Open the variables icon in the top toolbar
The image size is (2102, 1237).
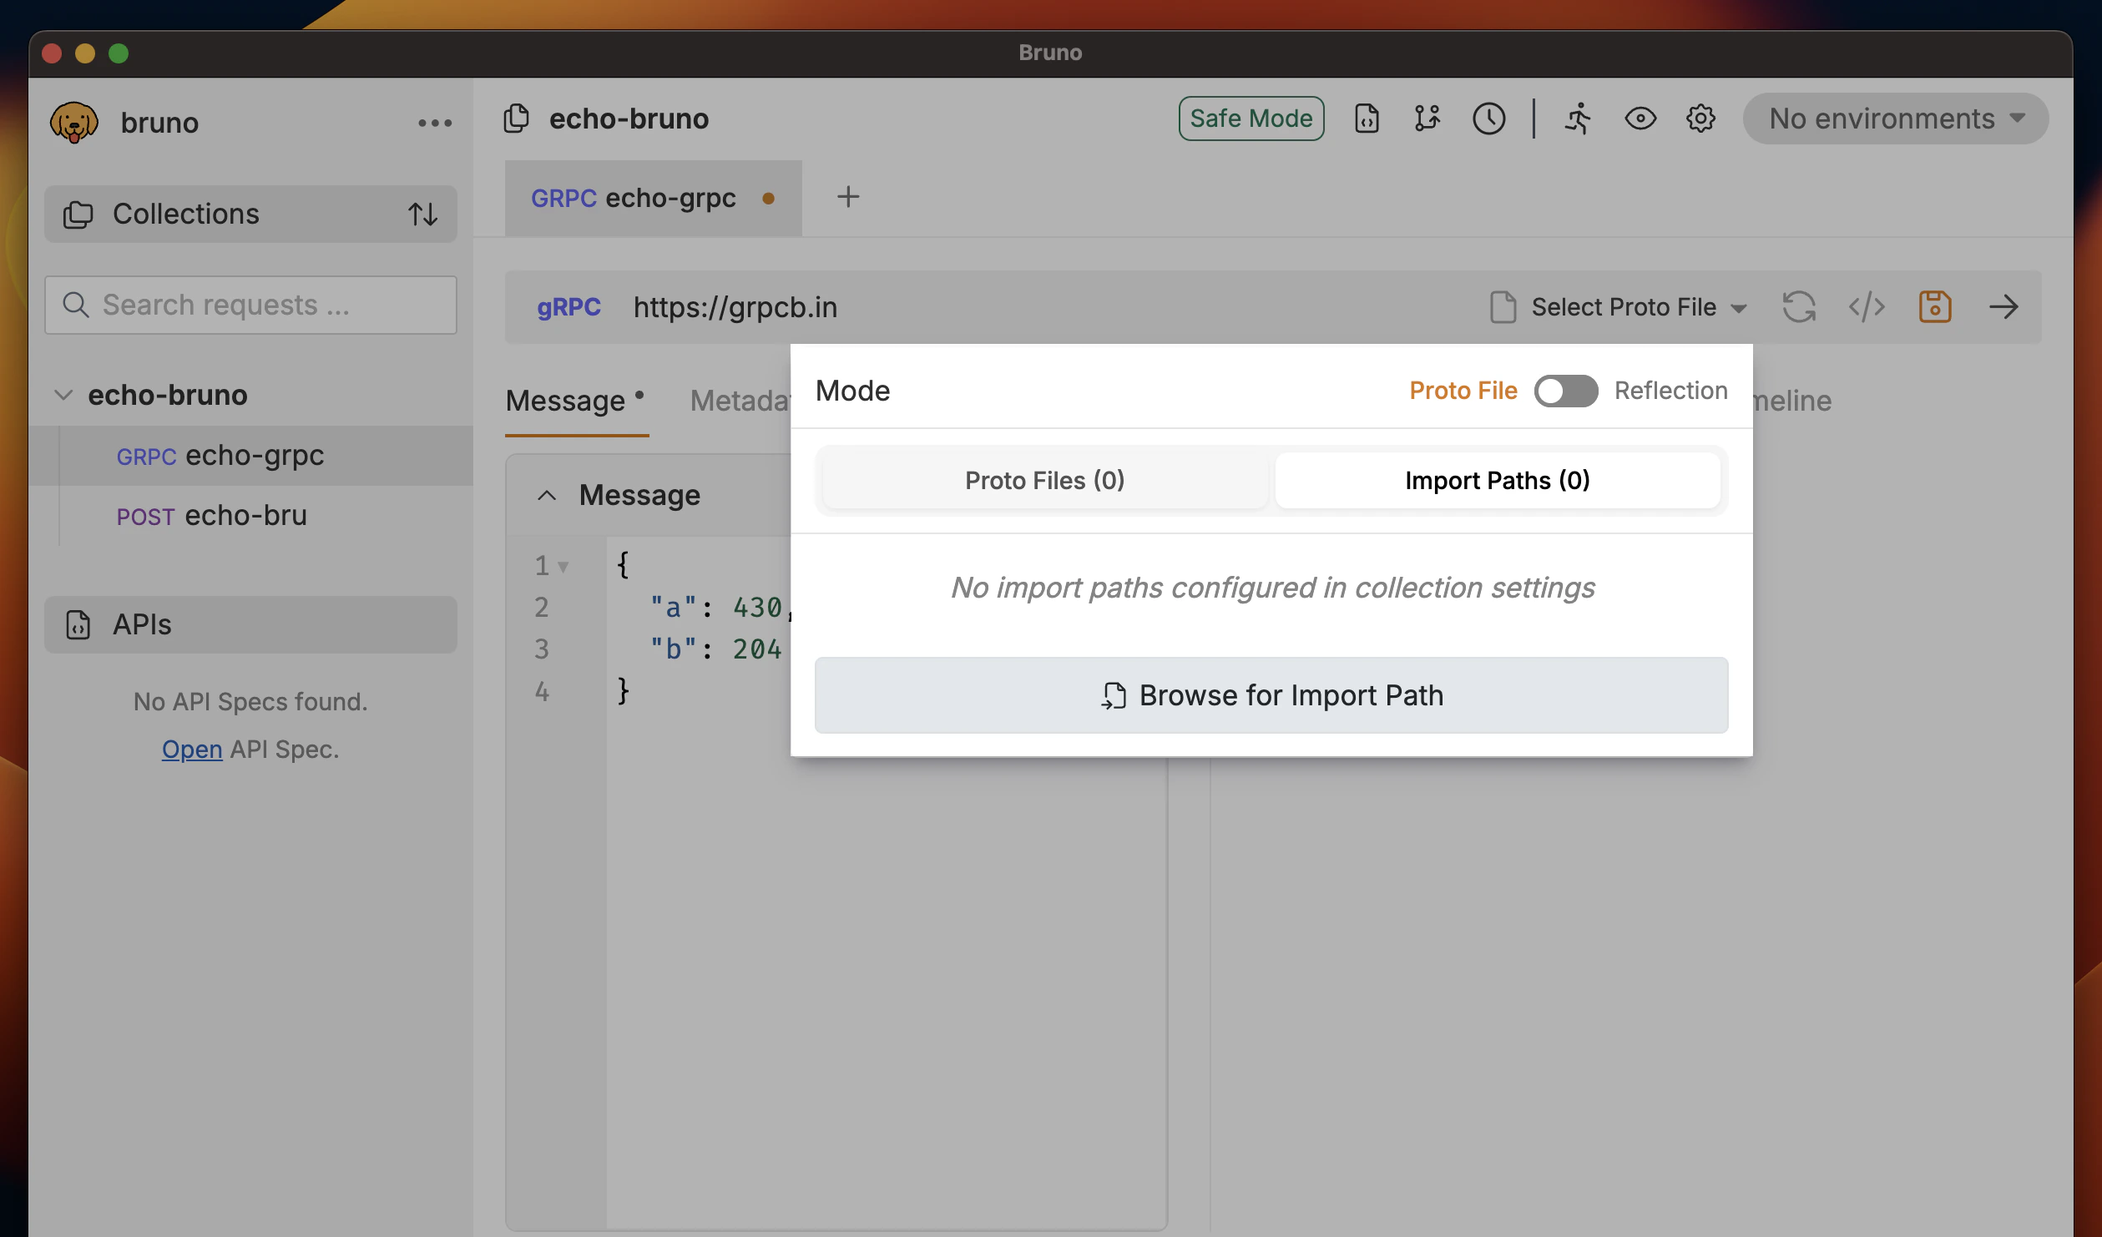pos(1427,119)
